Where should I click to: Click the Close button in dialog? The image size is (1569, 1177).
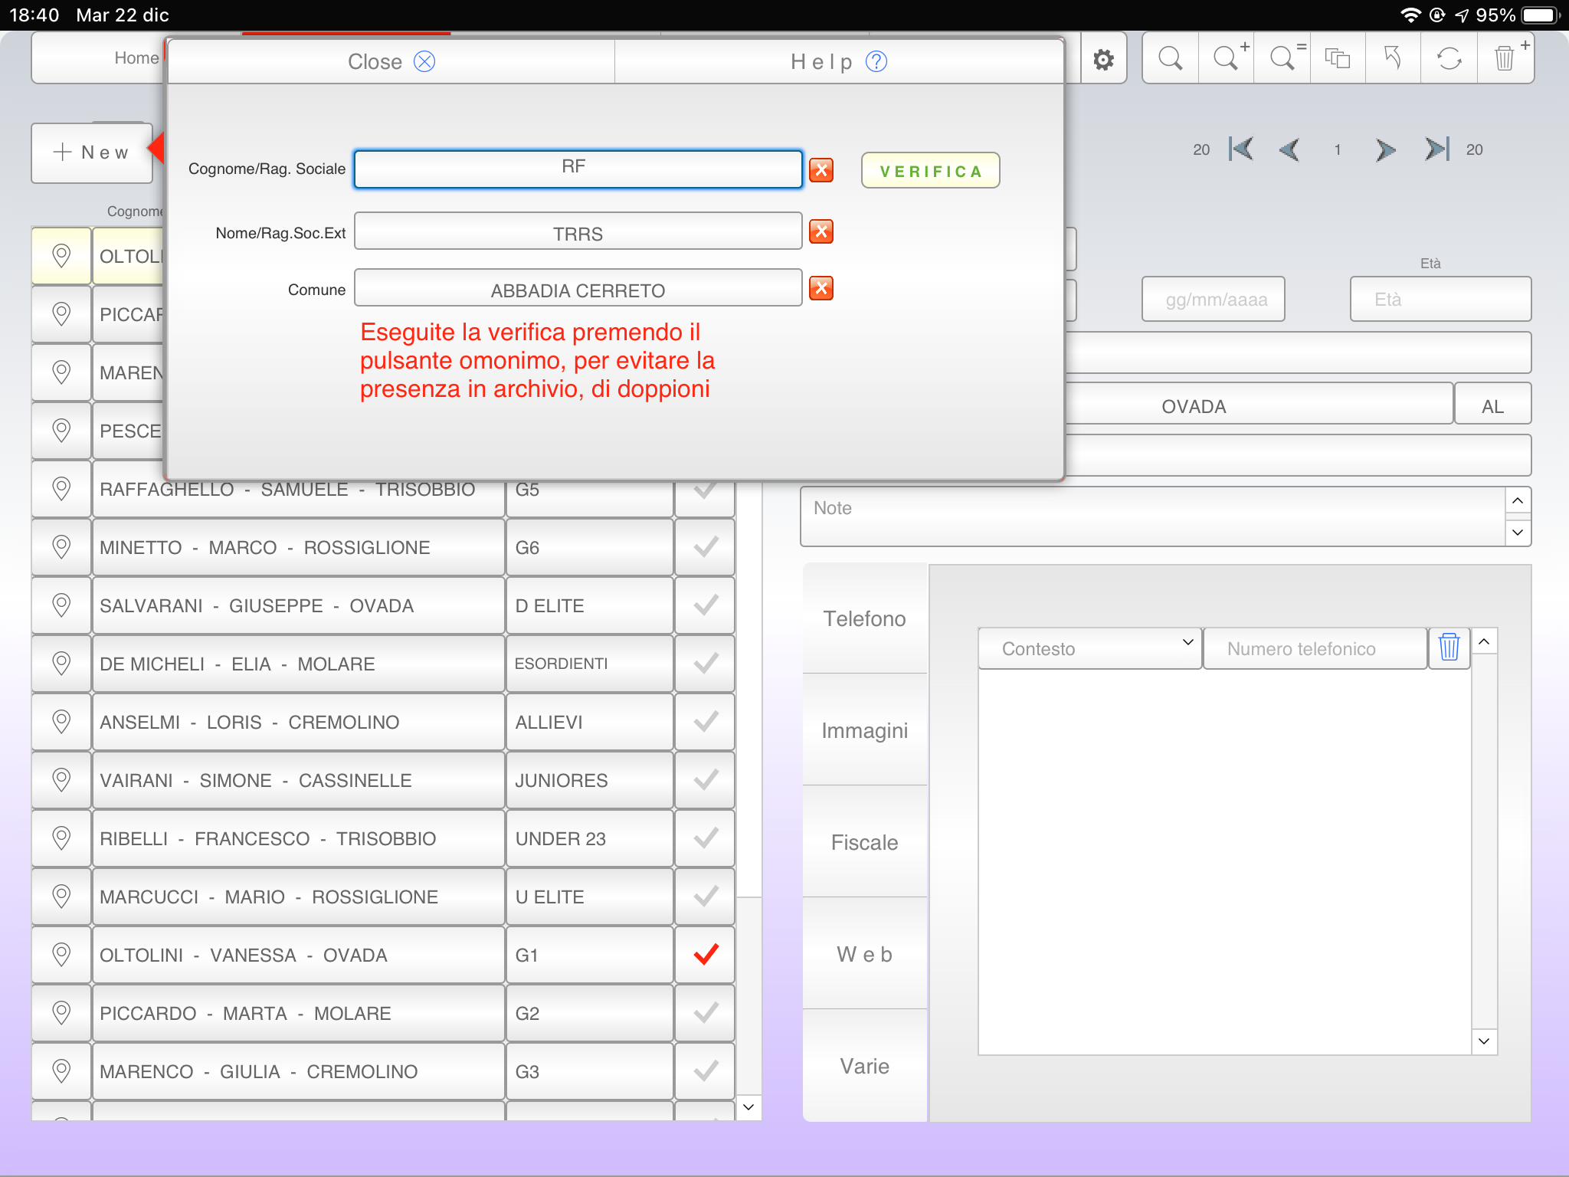[391, 61]
